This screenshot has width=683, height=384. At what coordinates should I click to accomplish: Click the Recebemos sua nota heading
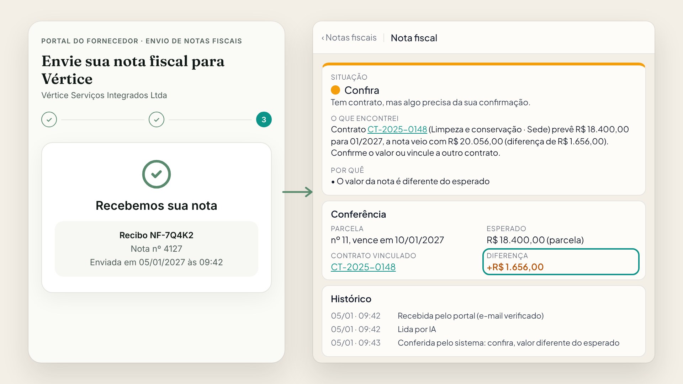(157, 206)
